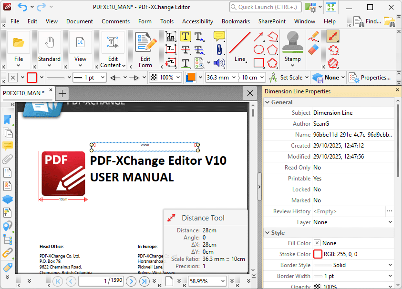402x289 pixels.
Task: Select the Polyline tool
Action: (x=272, y=37)
